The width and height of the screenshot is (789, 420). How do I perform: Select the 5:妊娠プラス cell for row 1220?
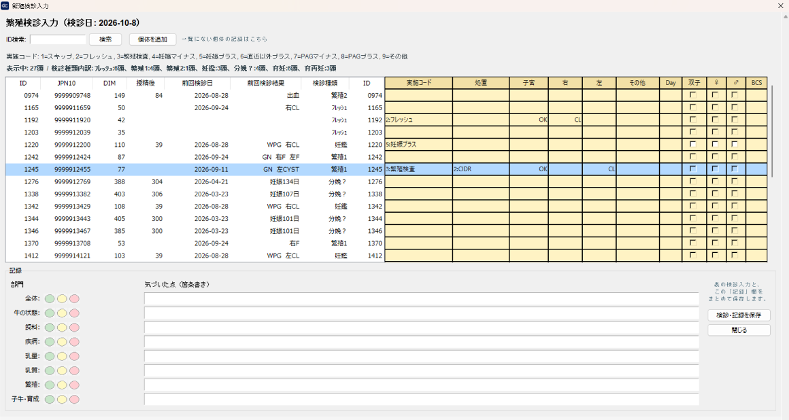419,144
